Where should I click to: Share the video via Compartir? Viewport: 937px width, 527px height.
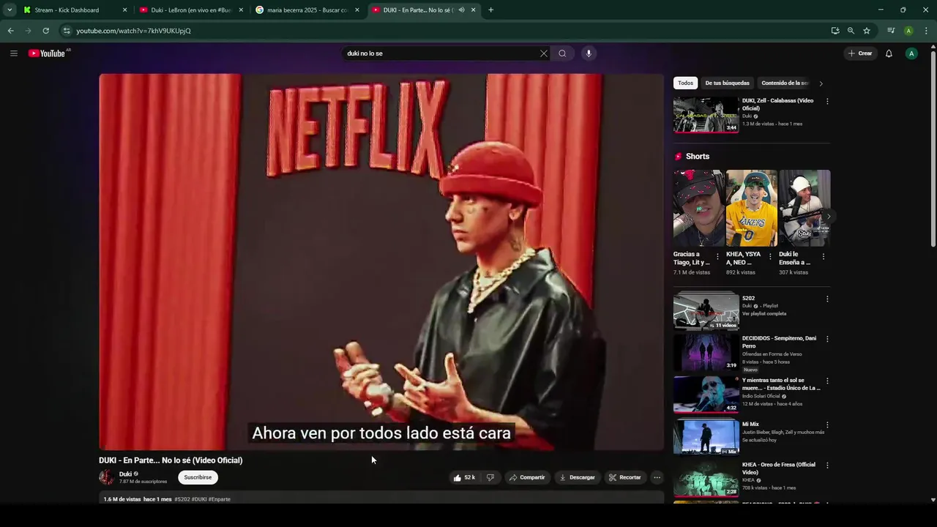click(x=527, y=477)
